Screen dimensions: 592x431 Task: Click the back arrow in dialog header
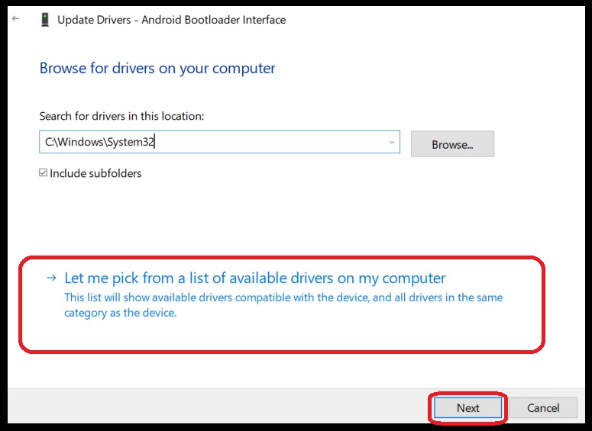(x=16, y=18)
